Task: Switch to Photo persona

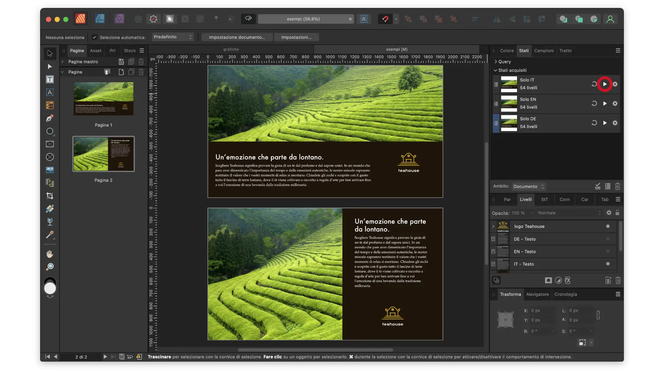Action: 119,19
